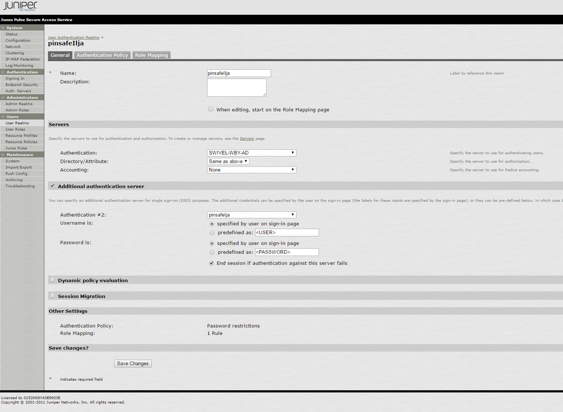Viewport: 563px width, 412px height.
Task: Select username 'predefined as' radio button
Action: tap(212, 232)
